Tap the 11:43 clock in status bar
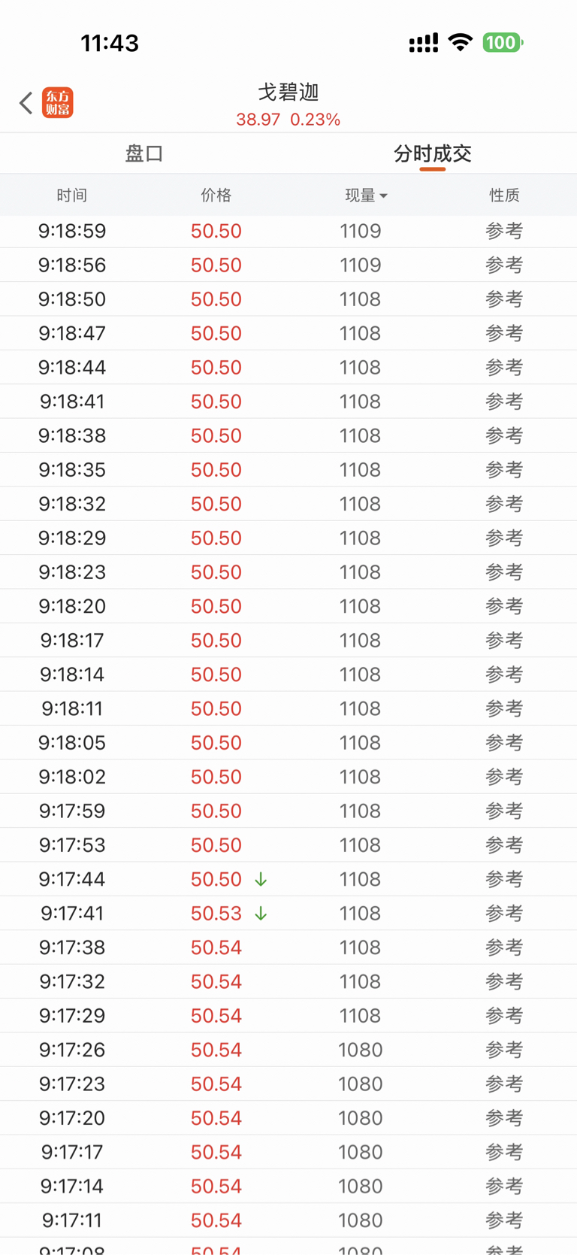The image size is (577, 1255). click(110, 44)
